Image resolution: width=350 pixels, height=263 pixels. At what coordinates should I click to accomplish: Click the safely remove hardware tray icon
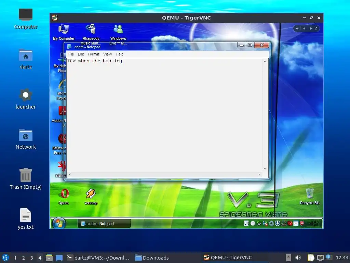coord(259,223)
